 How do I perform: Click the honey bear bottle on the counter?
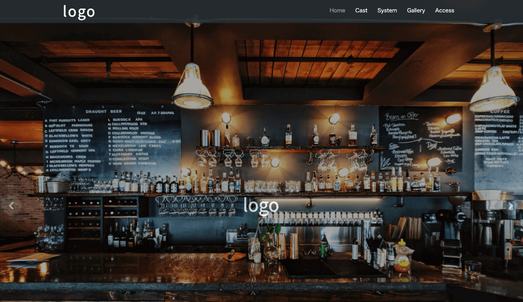coord(402,256)
